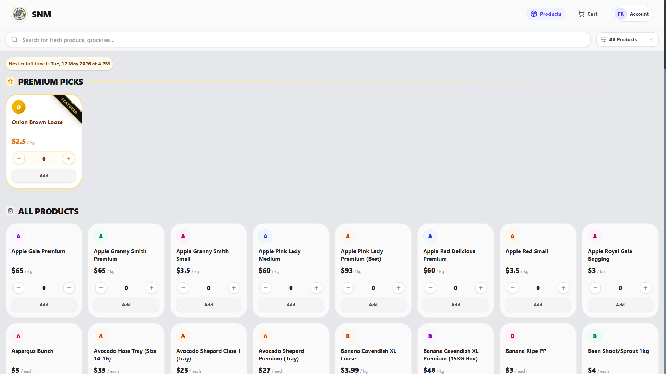Increase Apple Pink Lady Medium quantity
The height and width of the screenshot is (374, 666).
tap(316, 288)
